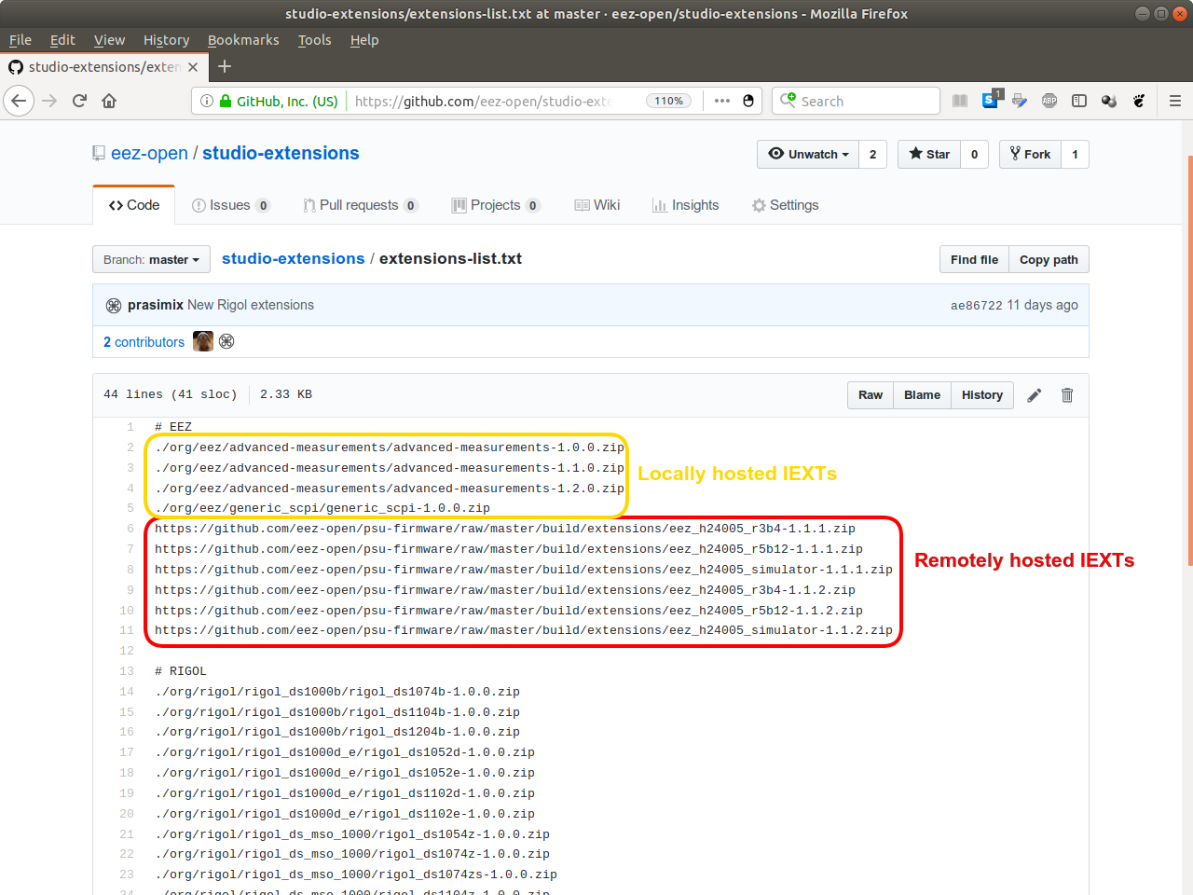Screen dimensions: 1193x895
Task: Open the Insights tab
Action: click(686, 205)
